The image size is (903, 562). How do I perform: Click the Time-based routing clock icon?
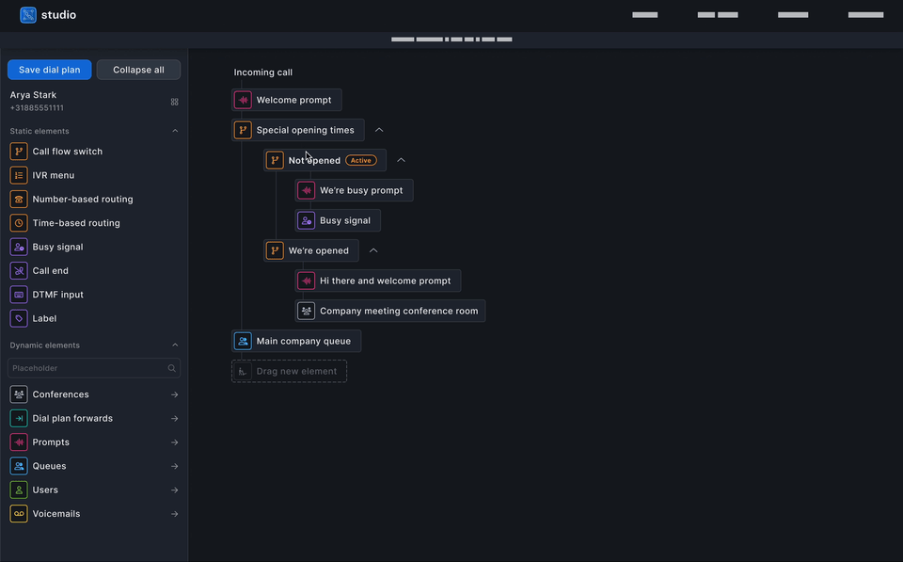(18, 222)
